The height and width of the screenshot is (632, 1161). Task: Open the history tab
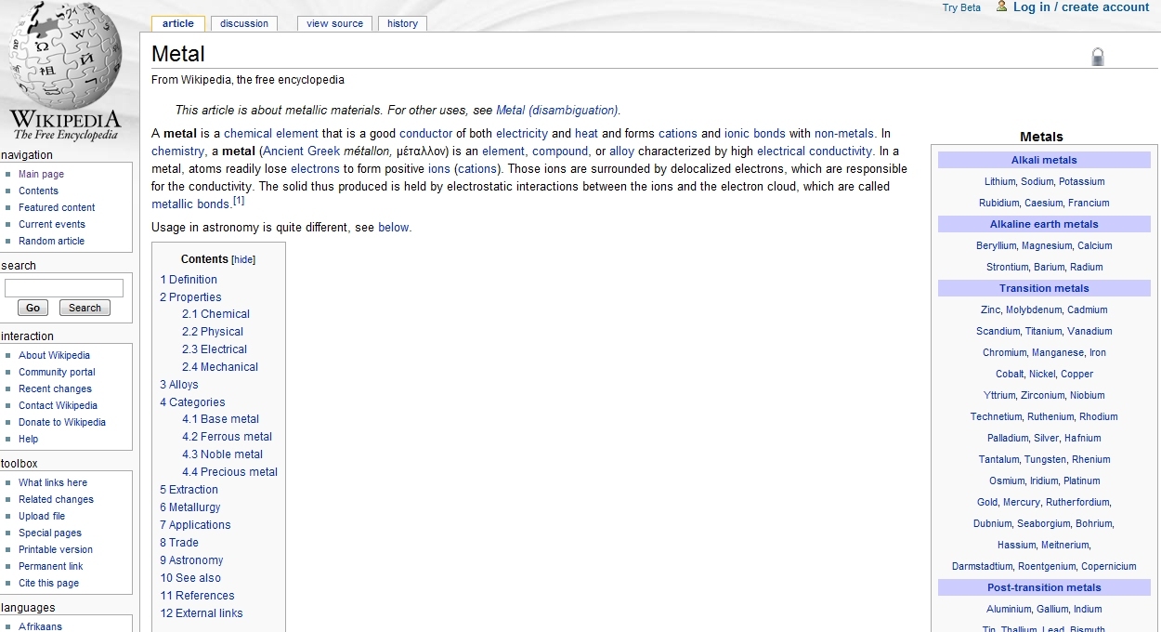point(402,23)
